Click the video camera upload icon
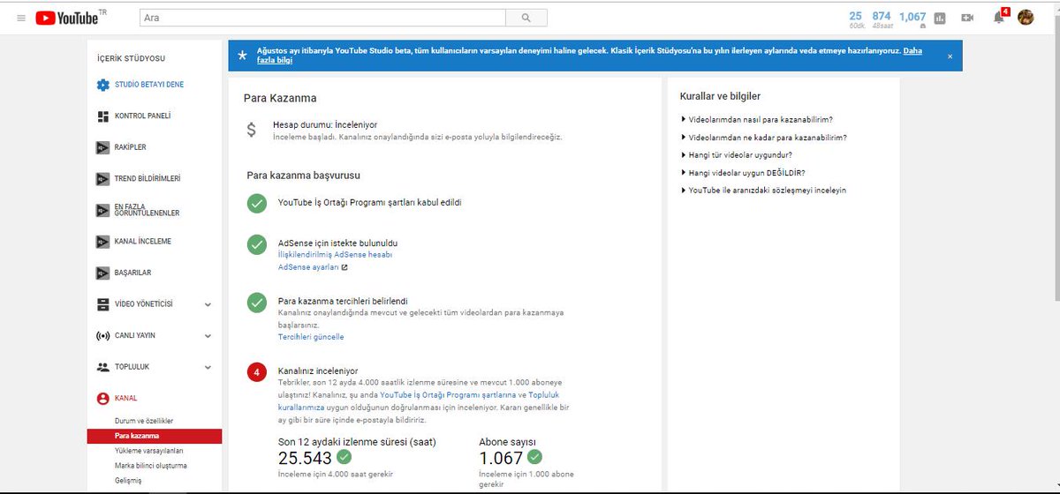This screenshot has width=1060, height=494. coord(967,18)
